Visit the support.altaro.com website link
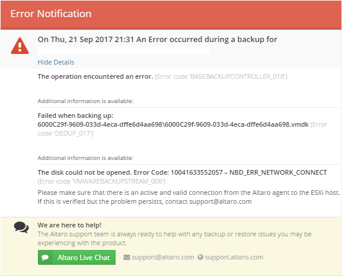The height and width of the screenshot is (276, 342). tap(234, 257)
